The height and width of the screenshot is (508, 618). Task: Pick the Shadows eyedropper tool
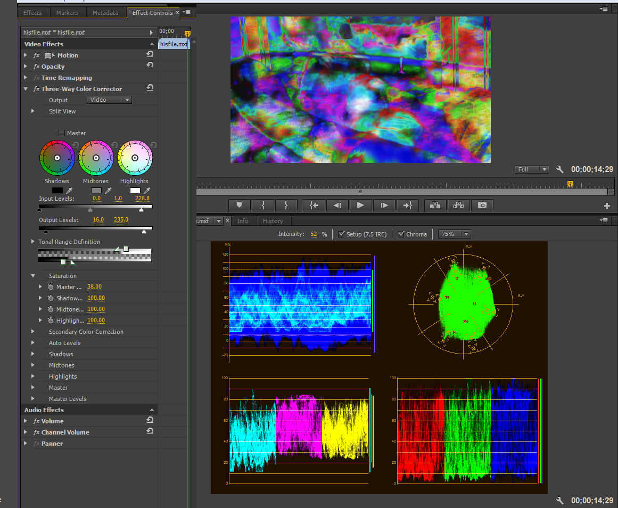pyautogui.click(x=69, y=191)
